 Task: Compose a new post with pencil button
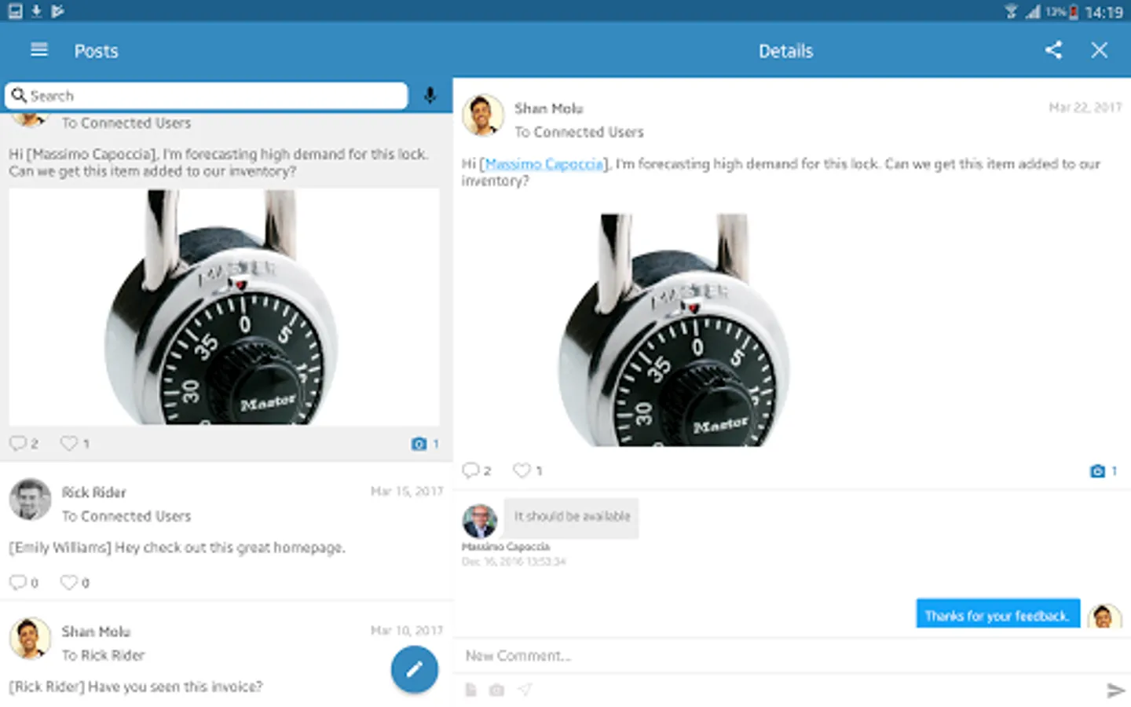[x=415, y=669]
